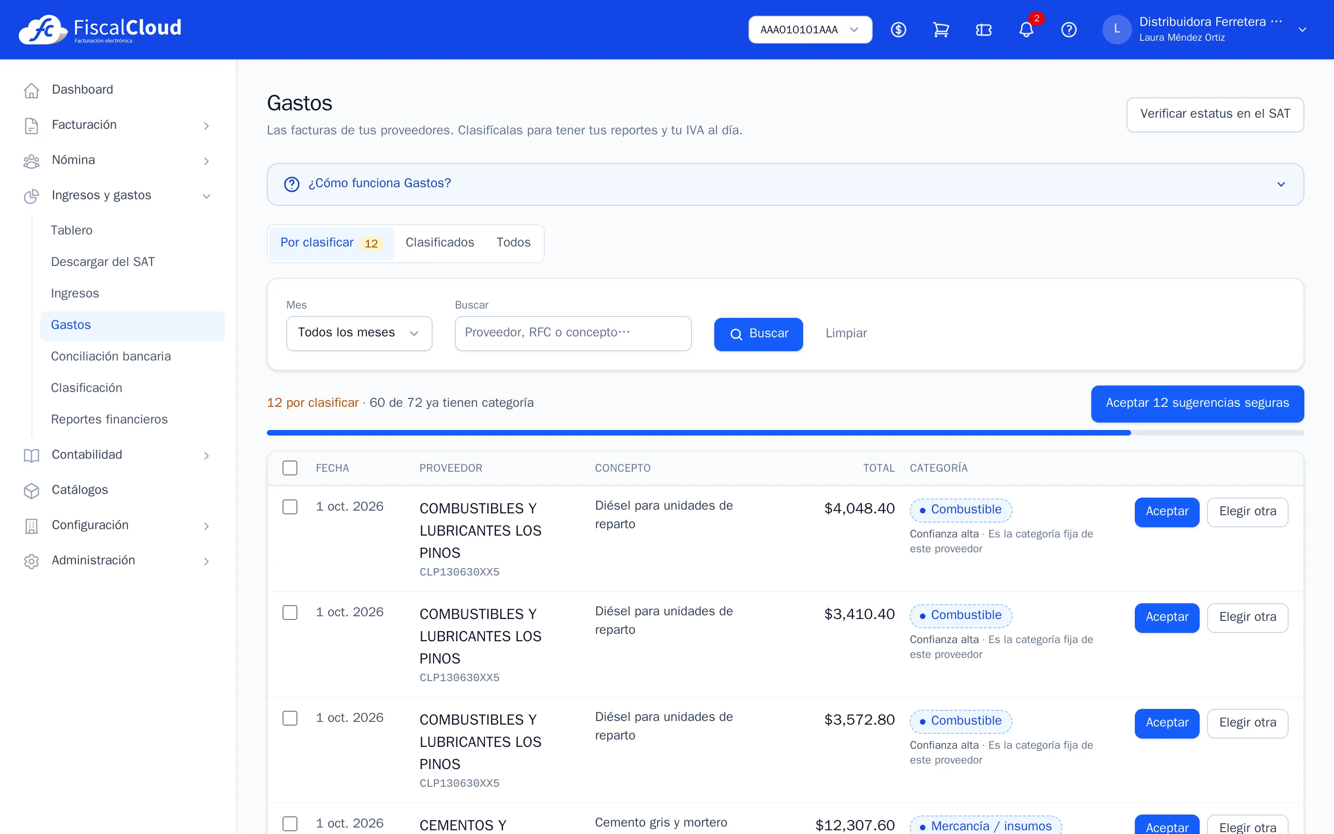Switch to the Clasificados tab
The width and height of the screenshot is (1334, 834).
tap(439, 243)
